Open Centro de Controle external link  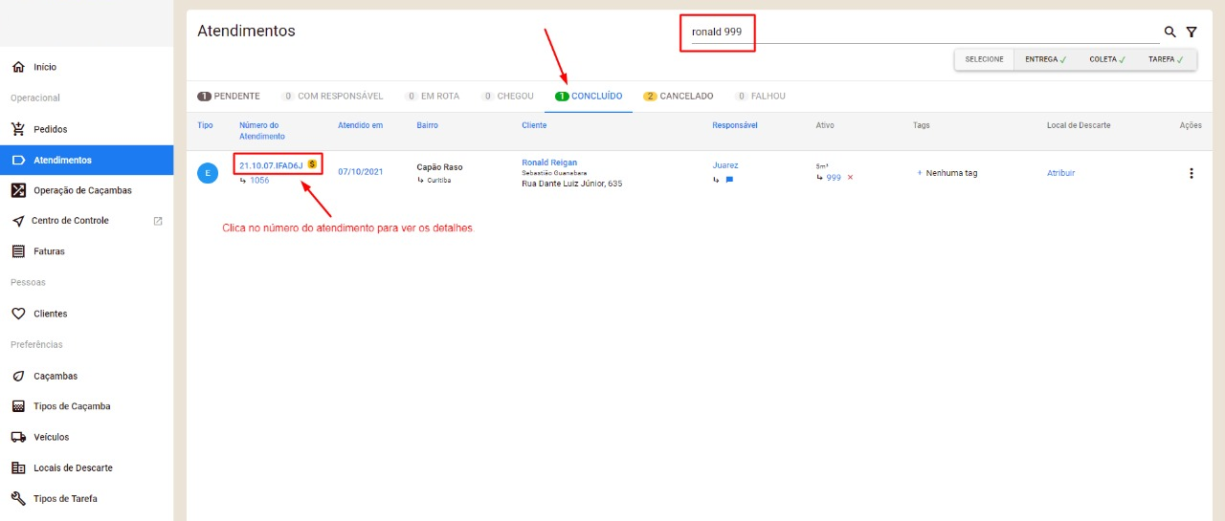pyautogui.click(x=158, y=221)
